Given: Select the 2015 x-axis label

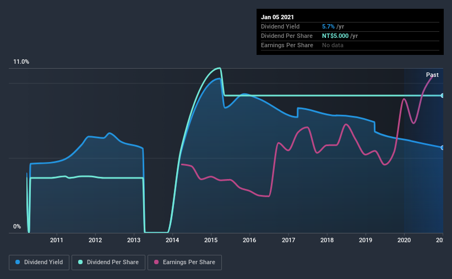Looking at the screenshot, I should click(211, 240).
